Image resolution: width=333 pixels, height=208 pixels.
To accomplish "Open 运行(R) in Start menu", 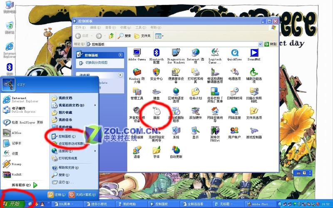I will [63, 182].
